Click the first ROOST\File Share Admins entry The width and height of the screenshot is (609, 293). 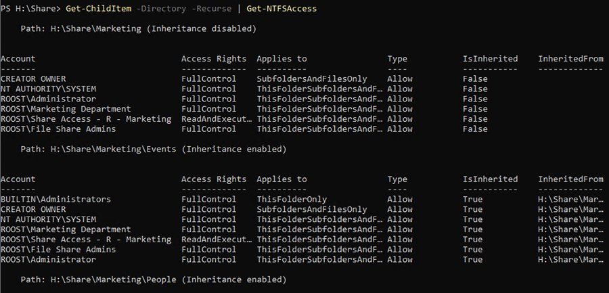tap(58, 129)
